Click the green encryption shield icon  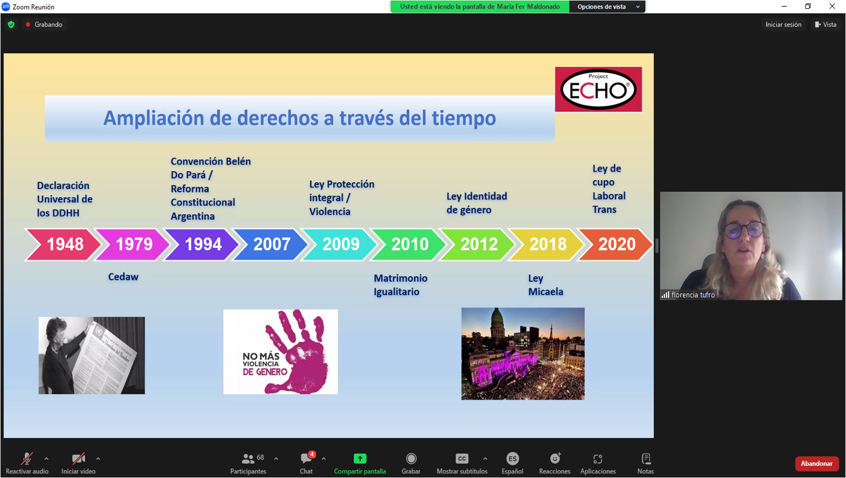click(11, 24)
